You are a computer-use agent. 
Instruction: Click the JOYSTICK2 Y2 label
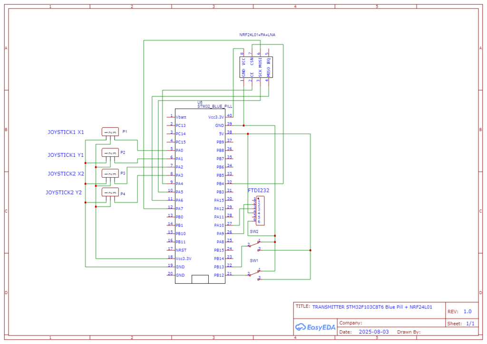coord(64,192)
